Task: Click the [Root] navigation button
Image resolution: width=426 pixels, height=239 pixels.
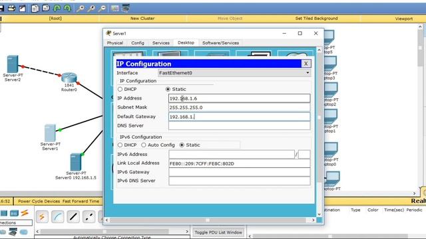Action: [55, 19]
